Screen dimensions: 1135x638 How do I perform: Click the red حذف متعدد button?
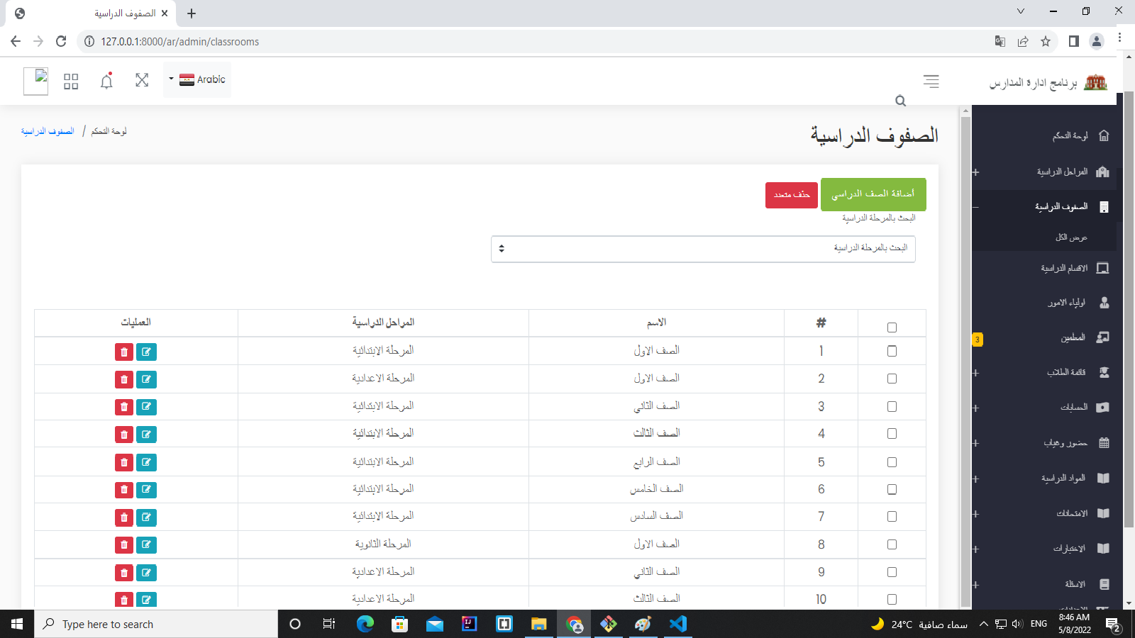coord(791,194)
